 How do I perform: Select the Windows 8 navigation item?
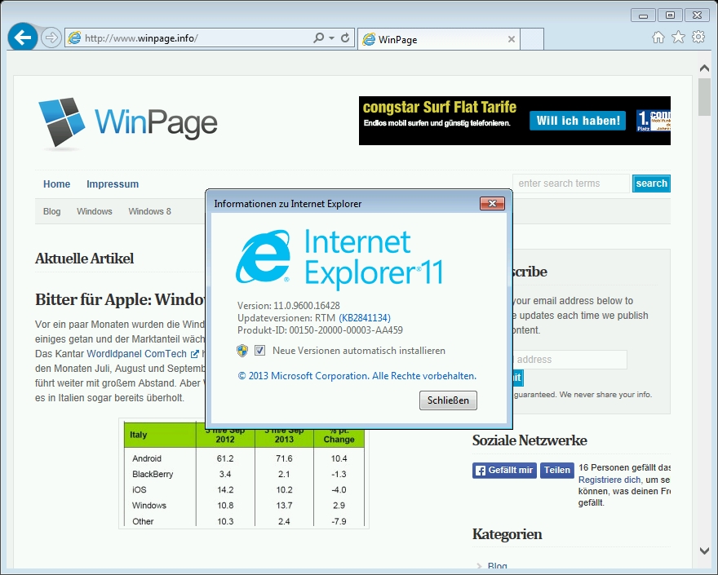pos(150,211)
